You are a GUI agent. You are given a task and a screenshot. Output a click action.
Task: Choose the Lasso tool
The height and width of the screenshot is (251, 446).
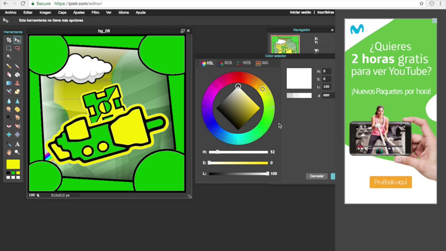click(x=17, y=48)
